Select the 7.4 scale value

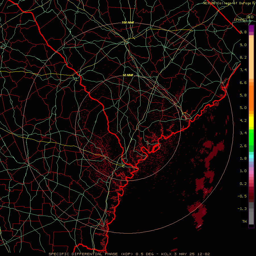[x=243, y=70]
